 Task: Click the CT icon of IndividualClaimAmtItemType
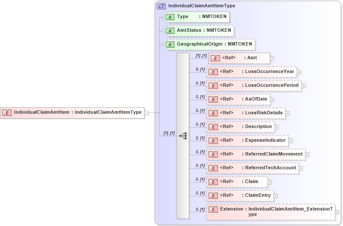161,6
